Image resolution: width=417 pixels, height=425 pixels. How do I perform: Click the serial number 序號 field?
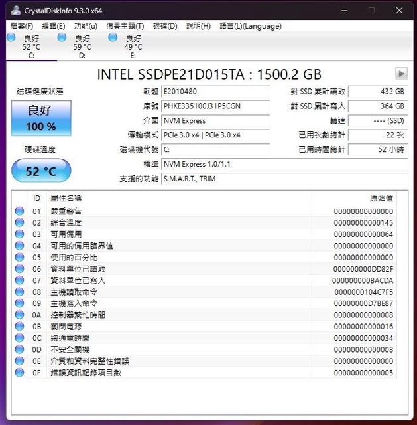click(x=215, y=106)
